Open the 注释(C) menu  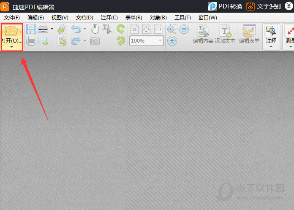pyautogui.click(x=109, y=18)
